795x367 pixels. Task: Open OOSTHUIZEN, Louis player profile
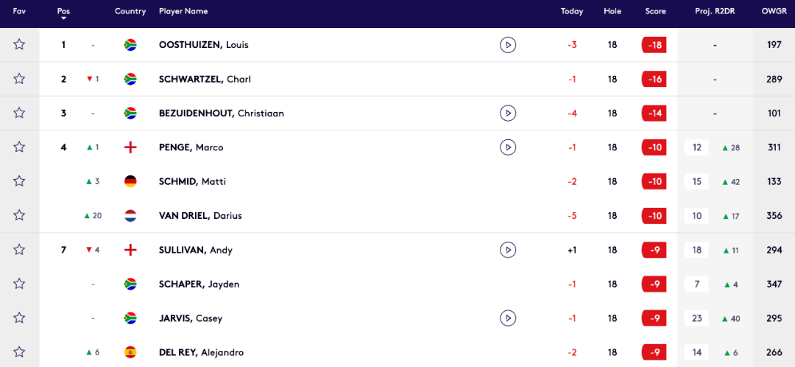pyautogui.click(x=203, y=45)
